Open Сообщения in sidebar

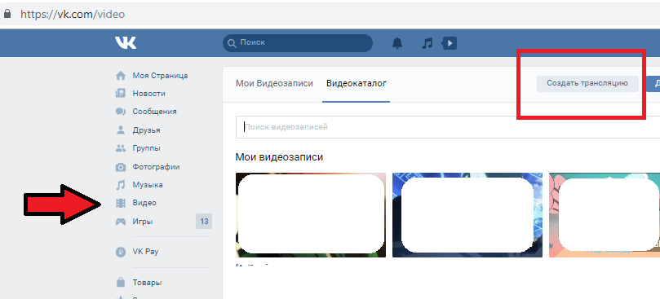(x=154, y=112)
